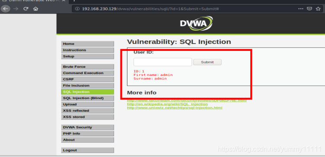Image resolution: width=325 pixels, height=157 pixels.
Task: Select the highlighted SQL Injection item
Action: click(87, 92)
